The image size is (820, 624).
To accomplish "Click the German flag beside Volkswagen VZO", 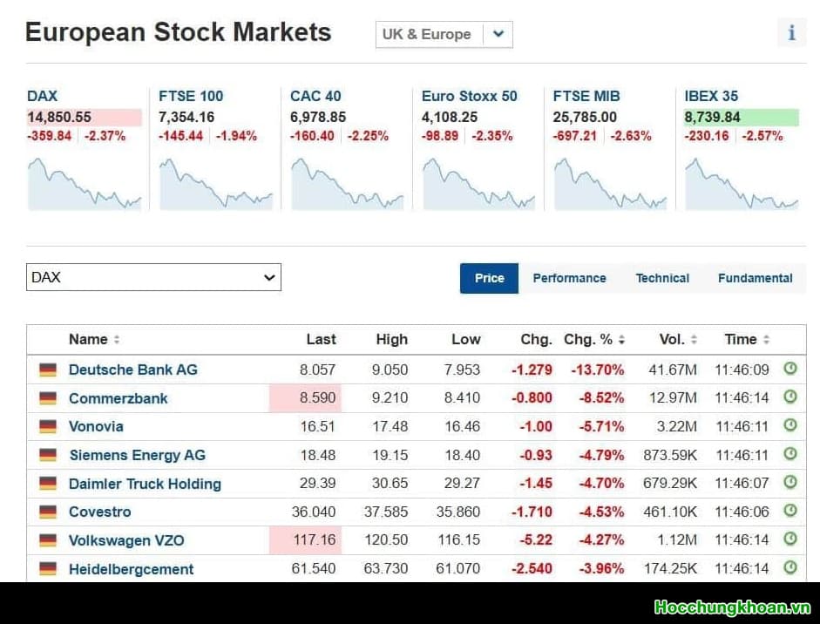I will click(48, 540).
